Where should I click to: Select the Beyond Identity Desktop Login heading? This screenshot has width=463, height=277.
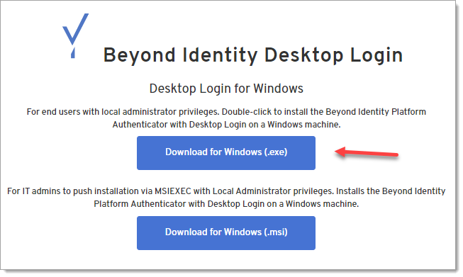pos(252,55)
